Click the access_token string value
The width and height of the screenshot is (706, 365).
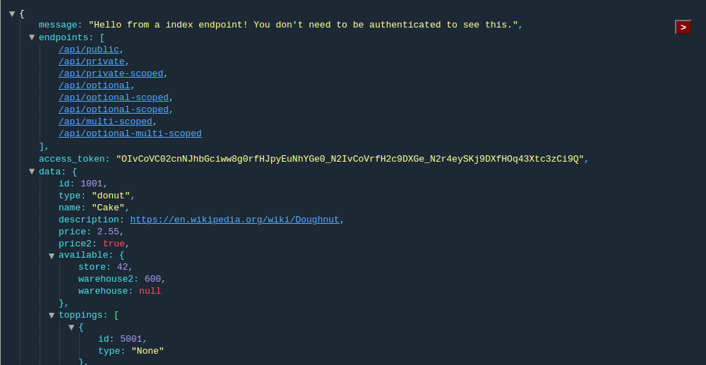click(x=349, y=159)
